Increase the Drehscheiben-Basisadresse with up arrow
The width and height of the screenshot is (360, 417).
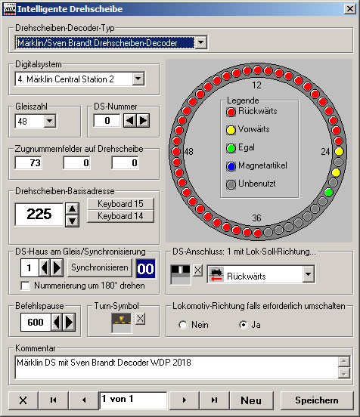[x=72, y=208]
